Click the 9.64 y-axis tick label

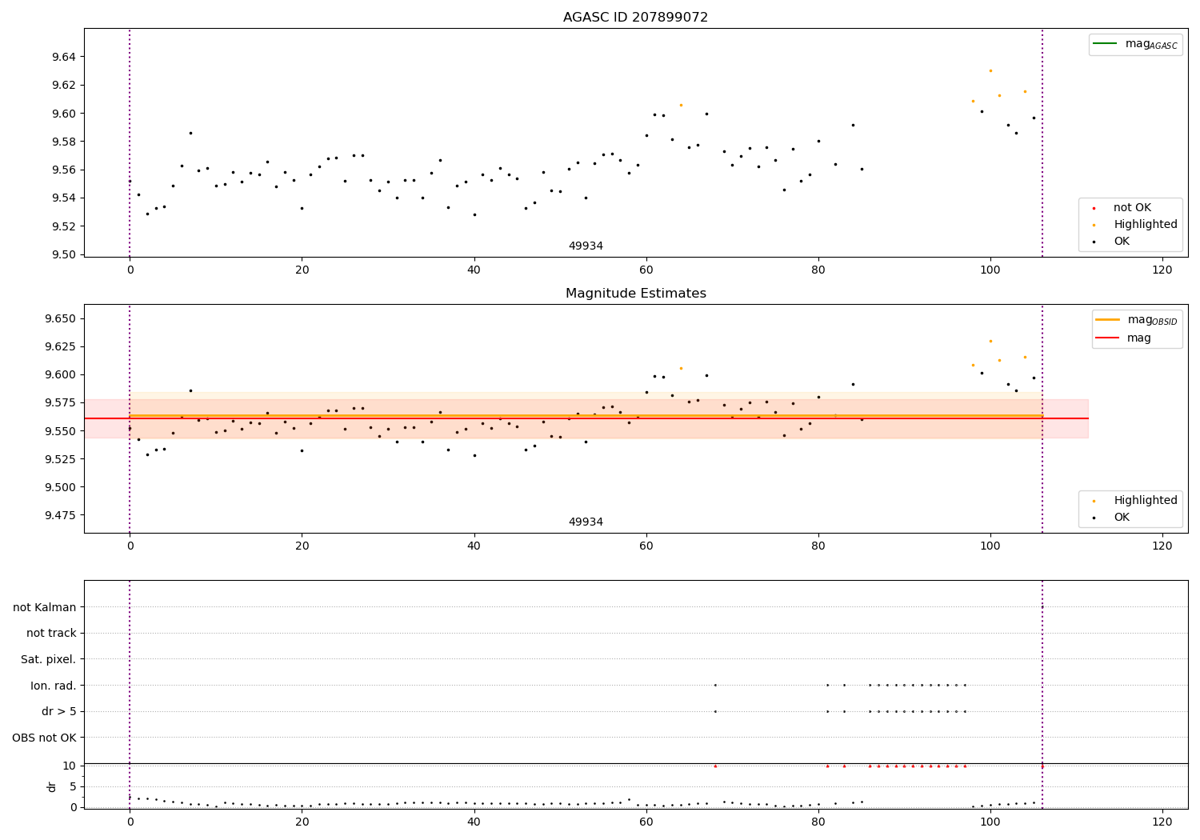pyautogui.click(x=64, y=57)
